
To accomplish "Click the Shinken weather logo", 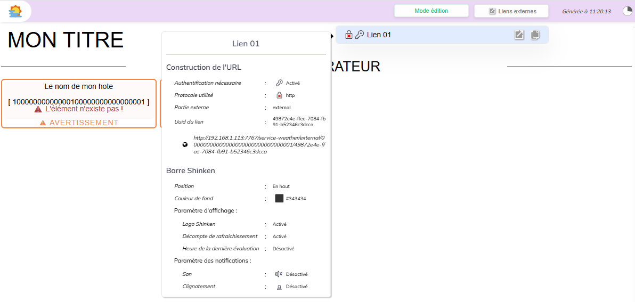I will pos(15,11).
